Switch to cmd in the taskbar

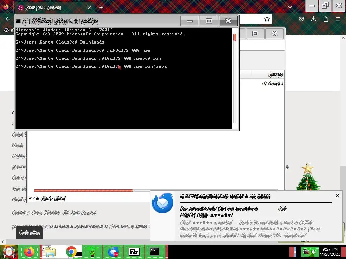click(155, 252)
